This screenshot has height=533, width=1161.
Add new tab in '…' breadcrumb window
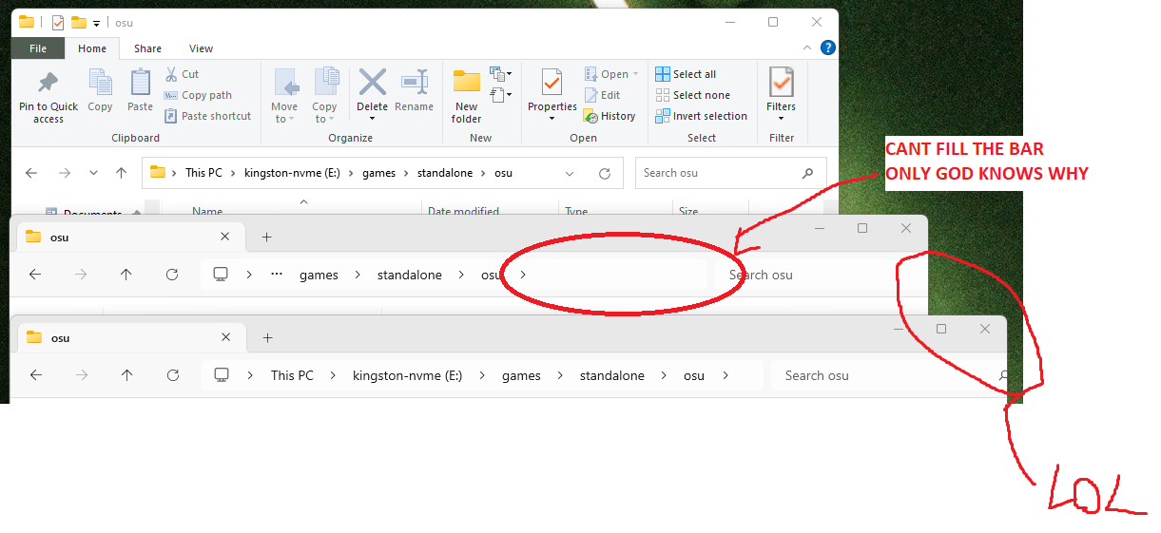coord(267,237)
